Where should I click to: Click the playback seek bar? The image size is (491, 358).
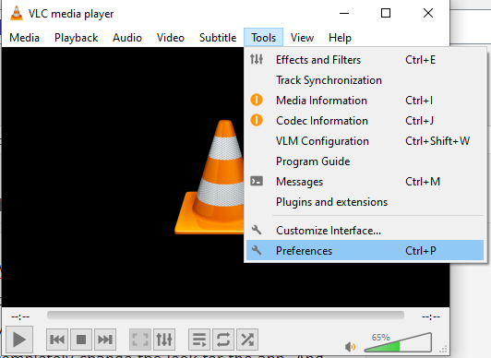coord(225,316)
